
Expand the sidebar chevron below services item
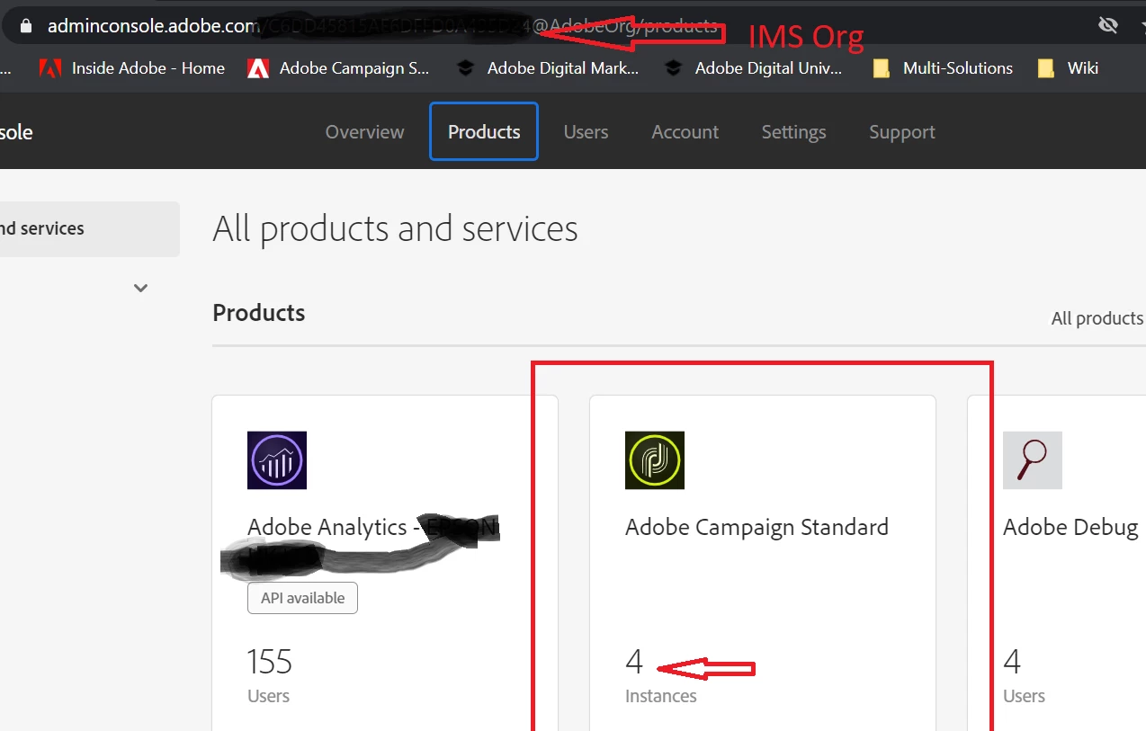click(140, 289)
